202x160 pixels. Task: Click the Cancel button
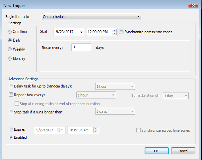tap(183, 151)
